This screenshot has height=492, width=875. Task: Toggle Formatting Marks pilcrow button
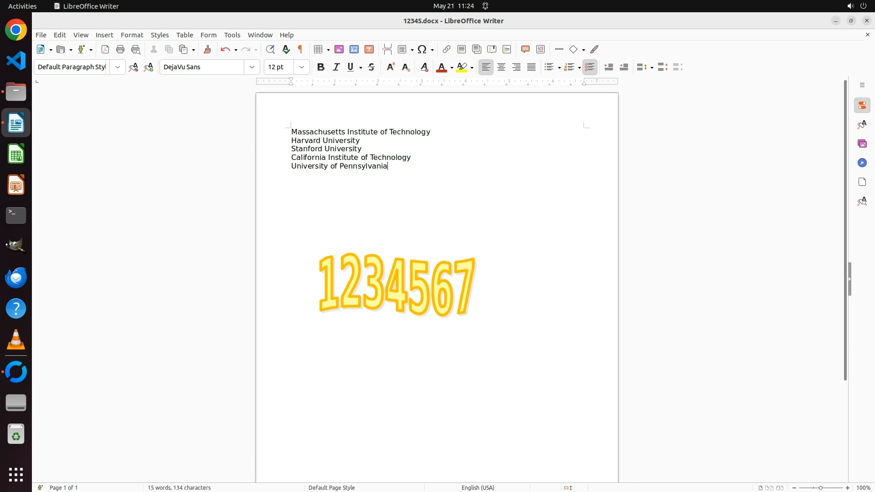pos(300,50)
